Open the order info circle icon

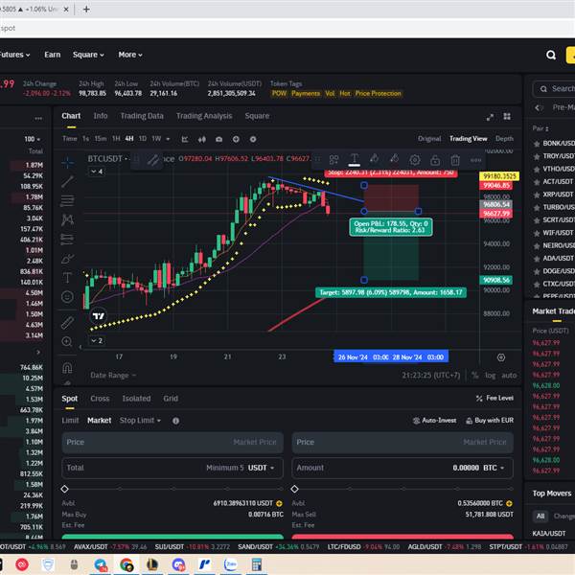point(175,421)
